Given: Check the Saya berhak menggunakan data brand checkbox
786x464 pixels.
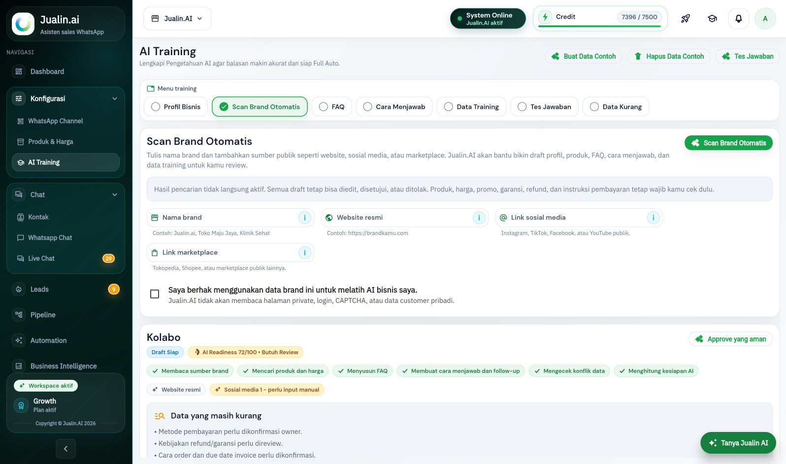Looking at the screenshot, I should (x=155, y=294).
